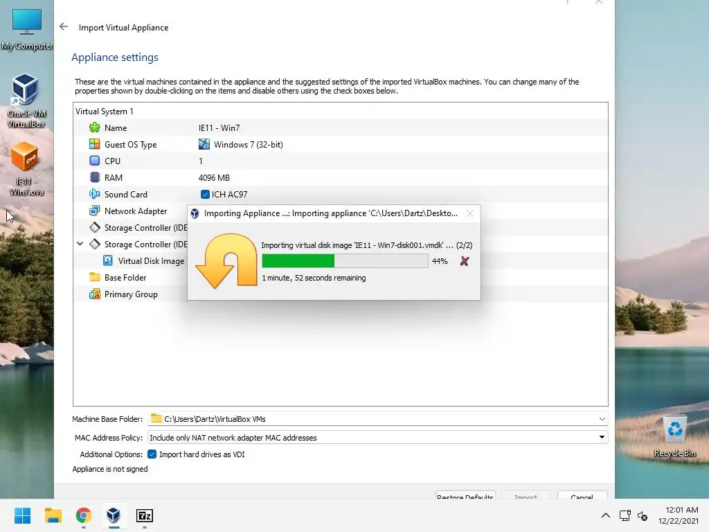709x532 pixels.
Task: Click the green import progress bar
Action: pos(345,261)
